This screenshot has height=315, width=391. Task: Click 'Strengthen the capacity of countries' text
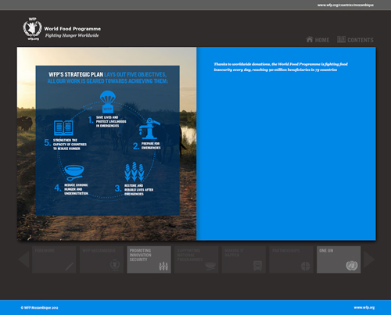(x=70, y=145)
